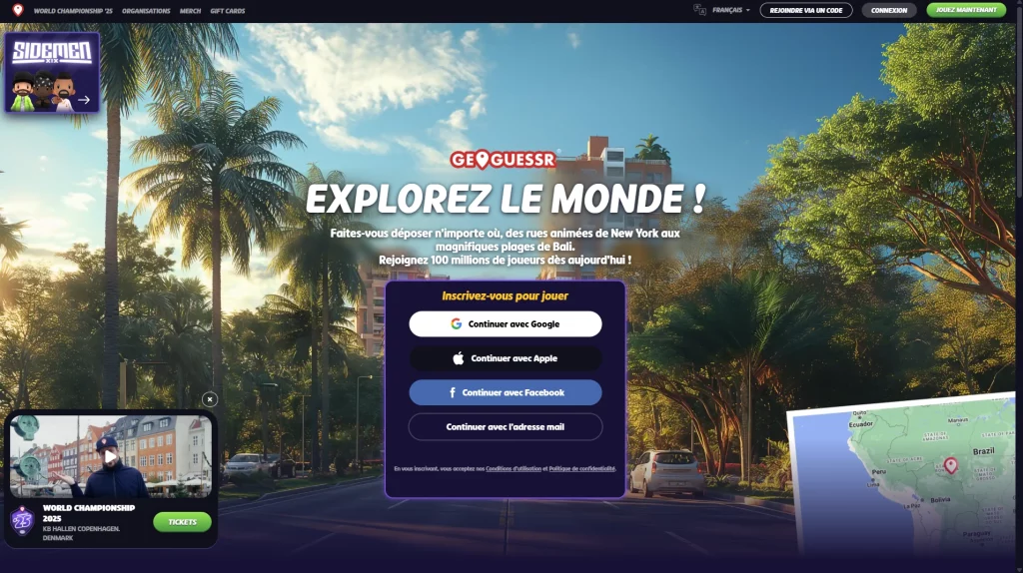Image resolution: width=1023 pixels, height=573 pixels.
Task: Go to the Organisations menu item
Action: (x=146, y=11)
